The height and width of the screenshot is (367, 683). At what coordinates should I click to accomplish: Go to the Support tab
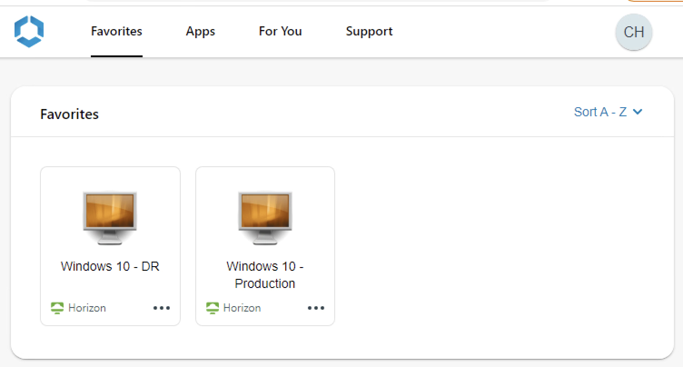(369, 31)
